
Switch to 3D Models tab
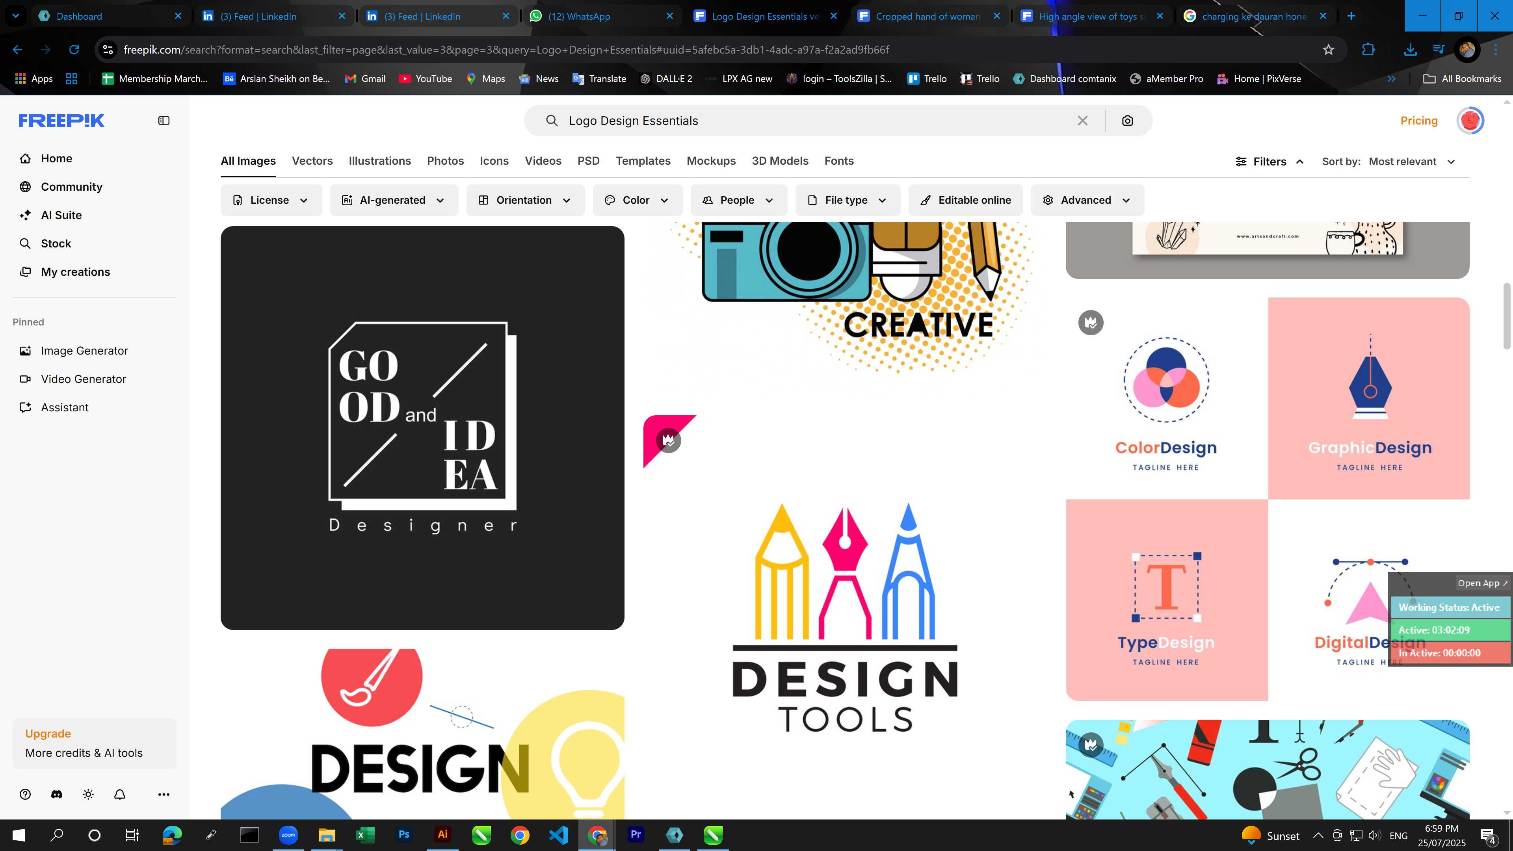tap(780, 161)
